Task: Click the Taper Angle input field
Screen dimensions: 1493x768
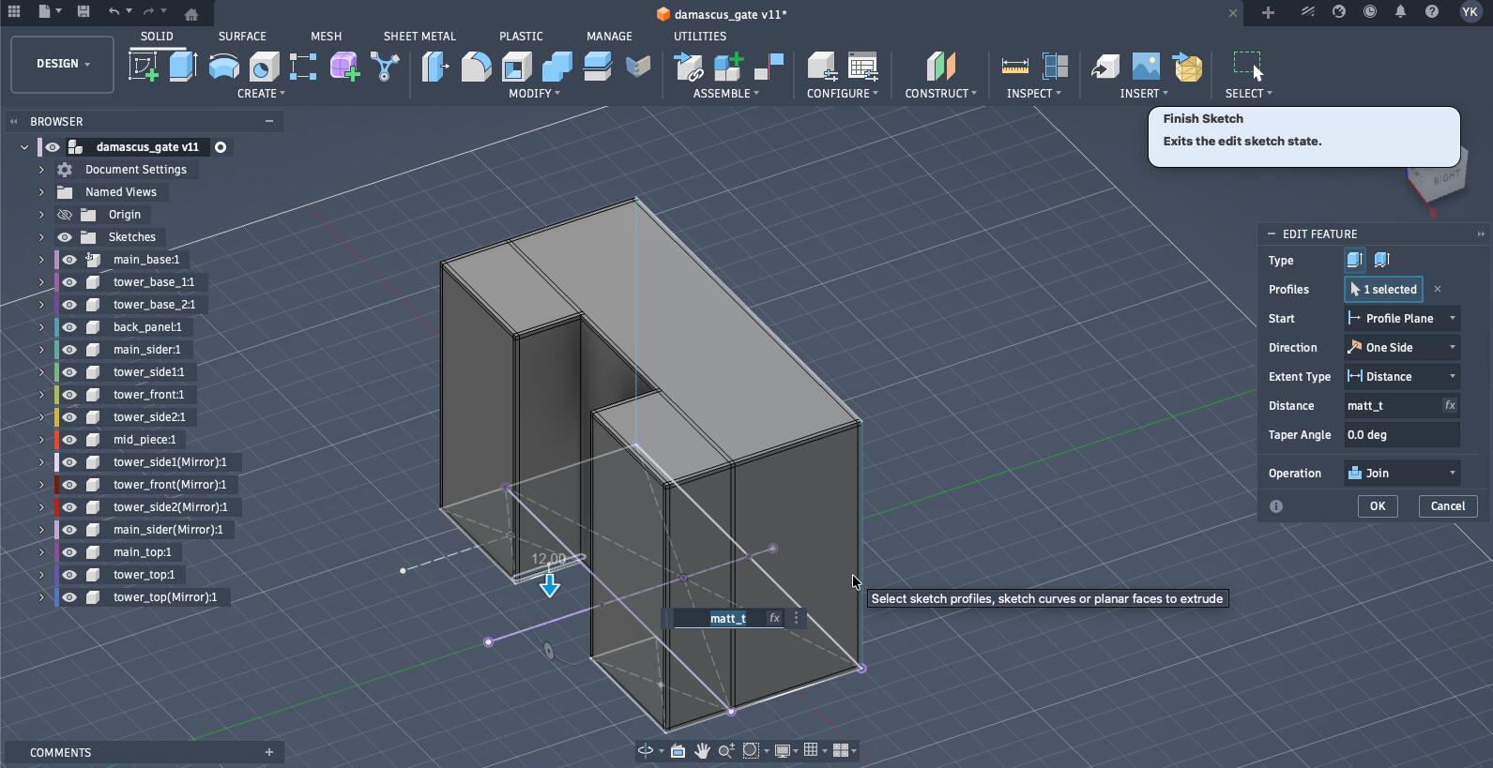Action: point(1401,435)
